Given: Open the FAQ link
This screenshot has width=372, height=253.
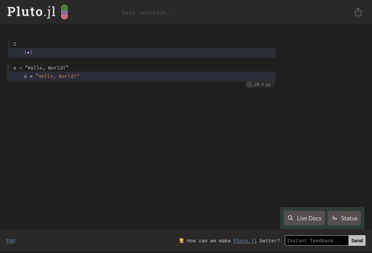Looking at the screenshot, I should pyautogui.click(x=11, y=240).
